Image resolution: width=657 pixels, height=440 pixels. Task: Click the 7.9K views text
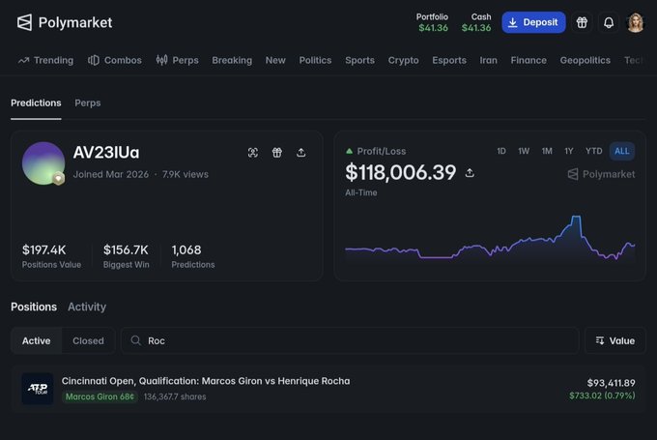click(186, 174)
